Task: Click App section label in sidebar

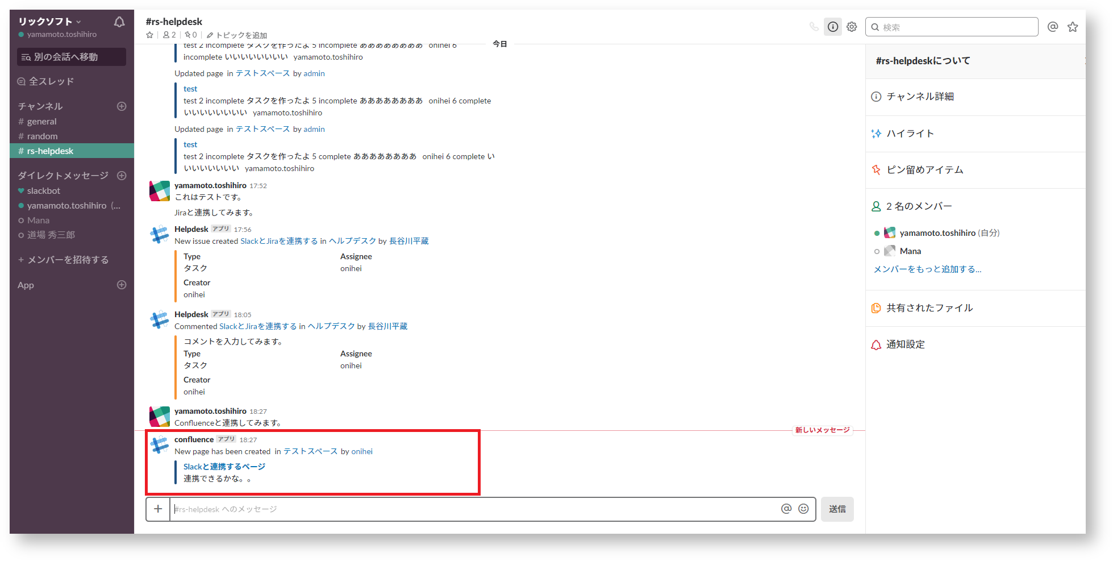Action: [26, 285]
